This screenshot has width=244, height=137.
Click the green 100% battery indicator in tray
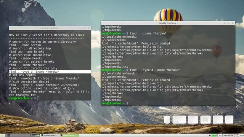click(x=213, y=135)
